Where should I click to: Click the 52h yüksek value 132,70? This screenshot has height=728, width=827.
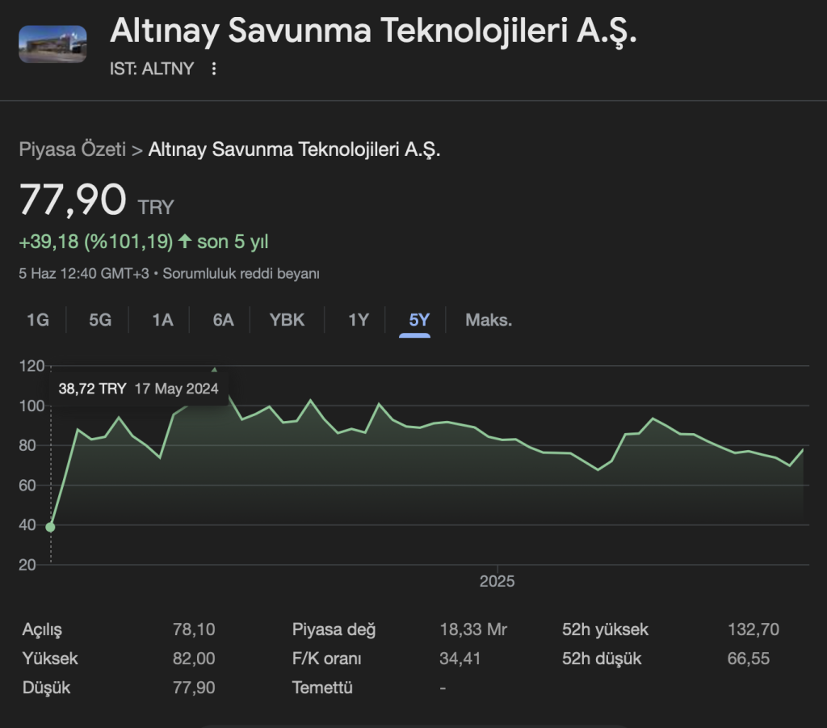(x=754, y=629)
